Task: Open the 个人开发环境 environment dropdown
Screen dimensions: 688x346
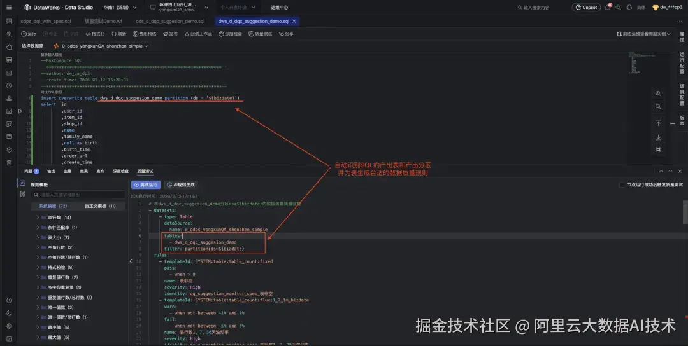Action: click(236, 8)
